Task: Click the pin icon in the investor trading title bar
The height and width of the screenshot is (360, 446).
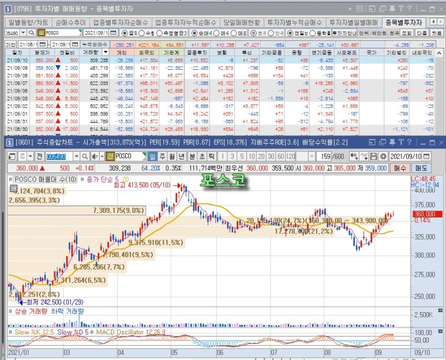Action: 392,9
